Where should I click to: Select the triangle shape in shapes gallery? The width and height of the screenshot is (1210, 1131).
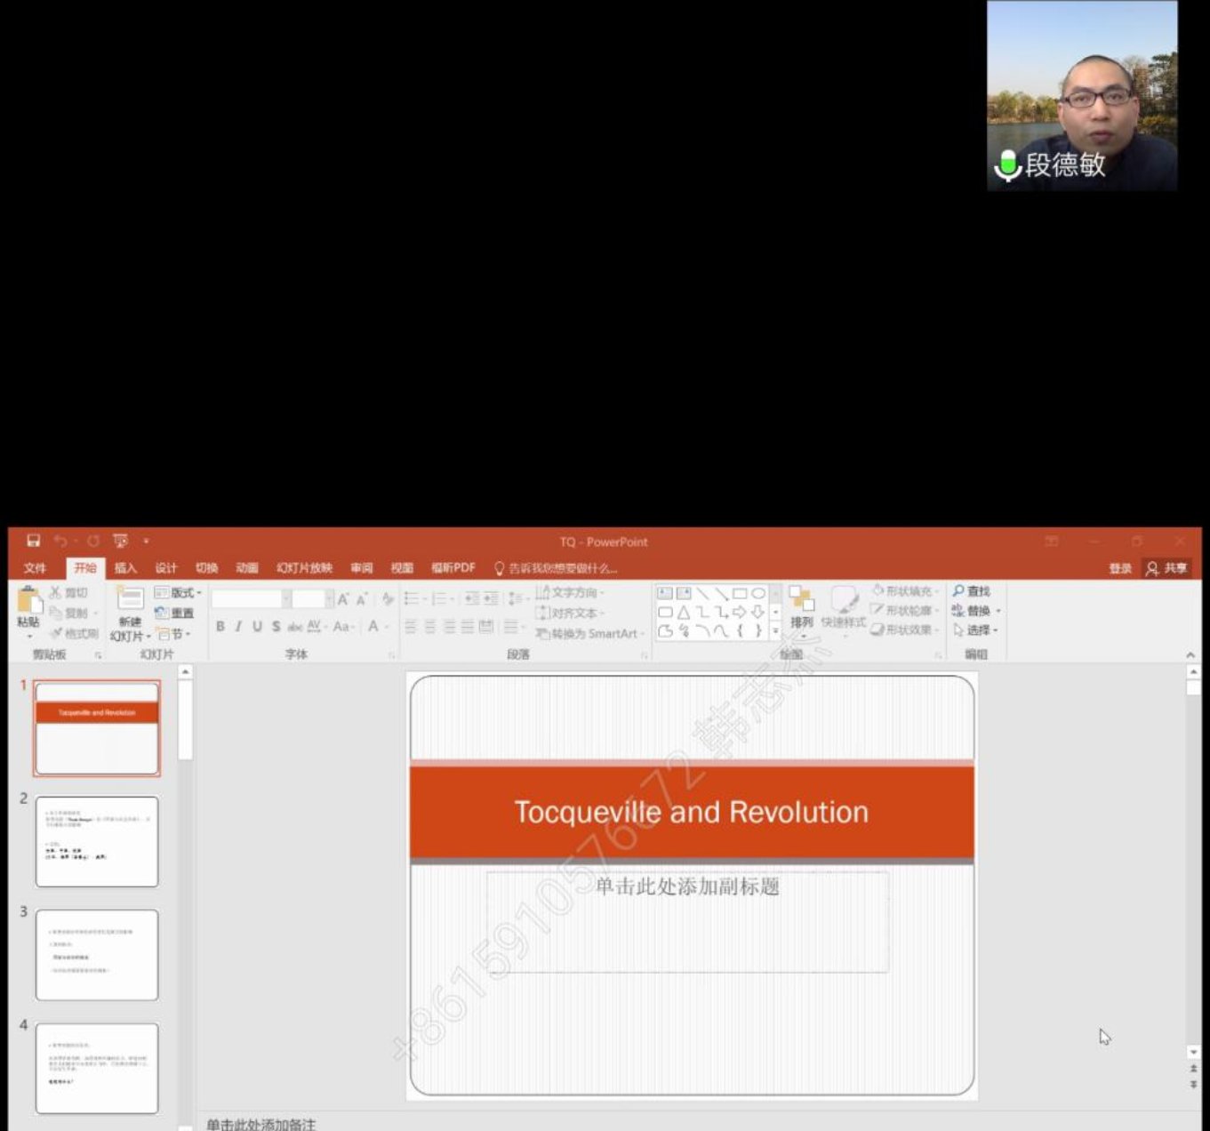(x=684, y=612)
